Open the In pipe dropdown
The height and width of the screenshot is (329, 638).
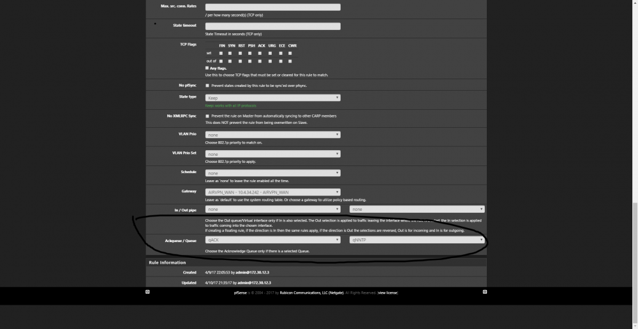coord(272,210)
